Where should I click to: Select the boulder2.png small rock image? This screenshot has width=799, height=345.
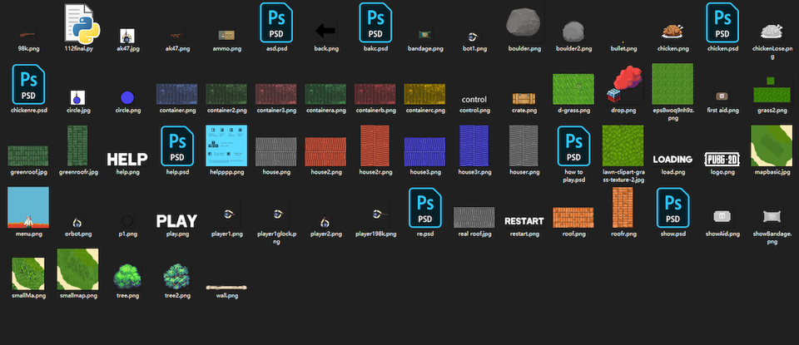[573, 31]
